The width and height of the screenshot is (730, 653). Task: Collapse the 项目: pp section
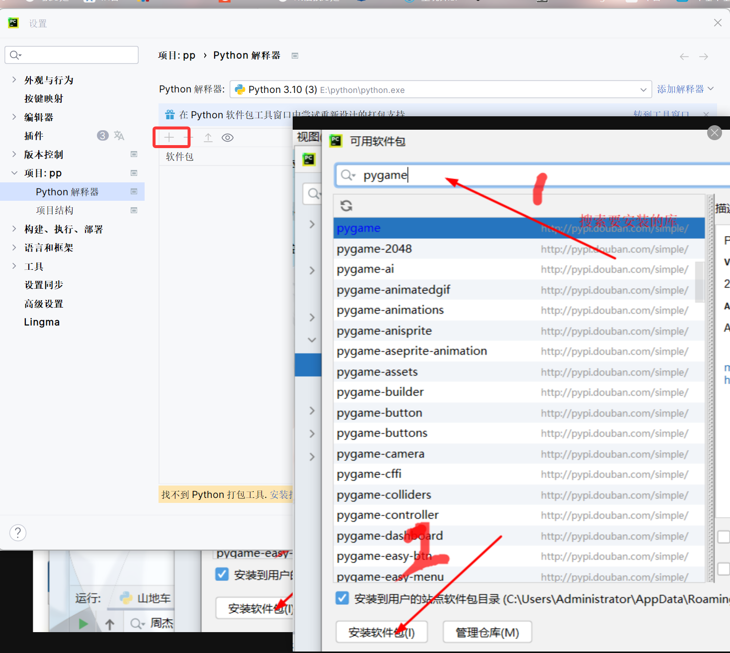coord(14,173)
